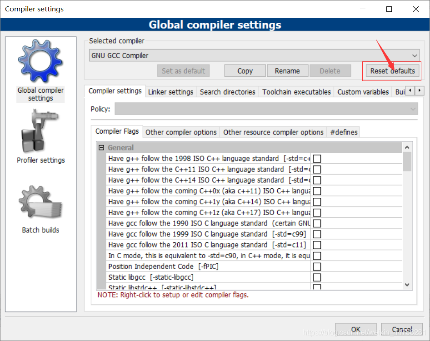This screenshot has width=430, height=341.
Task: Open the Policy dropdown
Action: click(x=266, y=109)
